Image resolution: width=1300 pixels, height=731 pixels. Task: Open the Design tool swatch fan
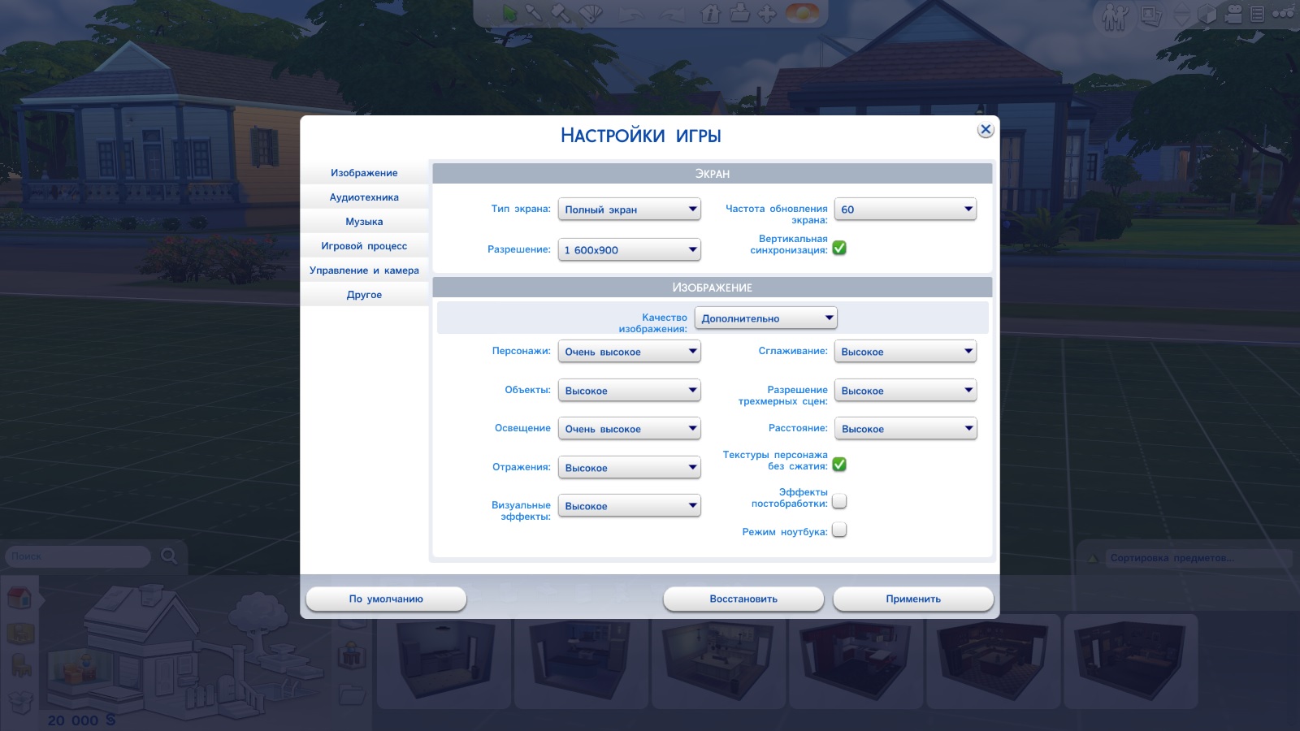pos(591,14)
